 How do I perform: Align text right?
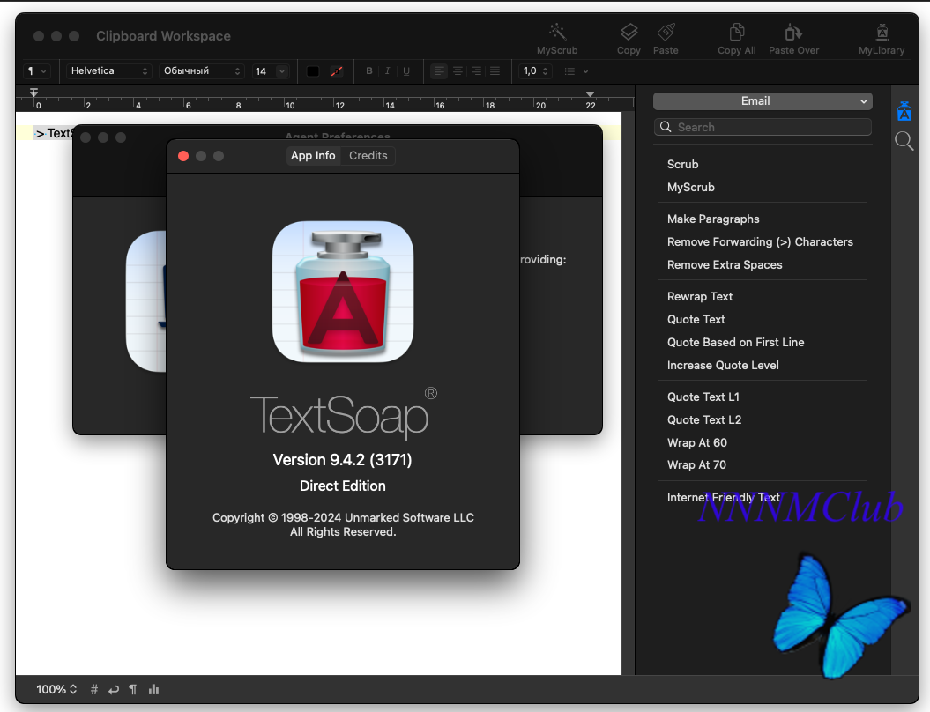click(476, 71)
